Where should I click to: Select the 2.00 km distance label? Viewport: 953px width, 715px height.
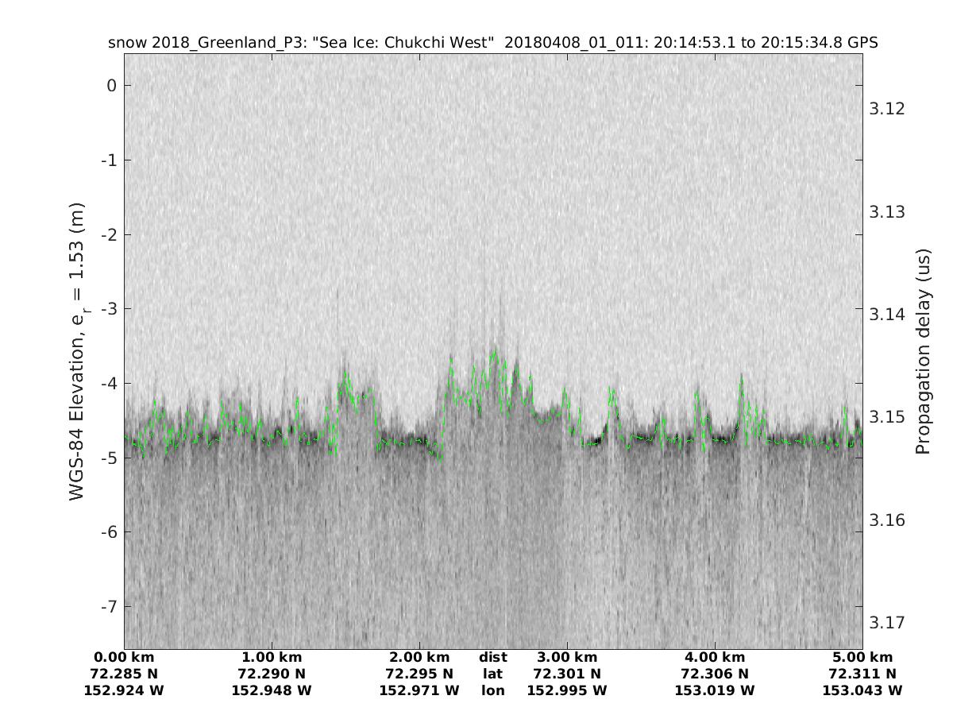(x=419, y=658)
